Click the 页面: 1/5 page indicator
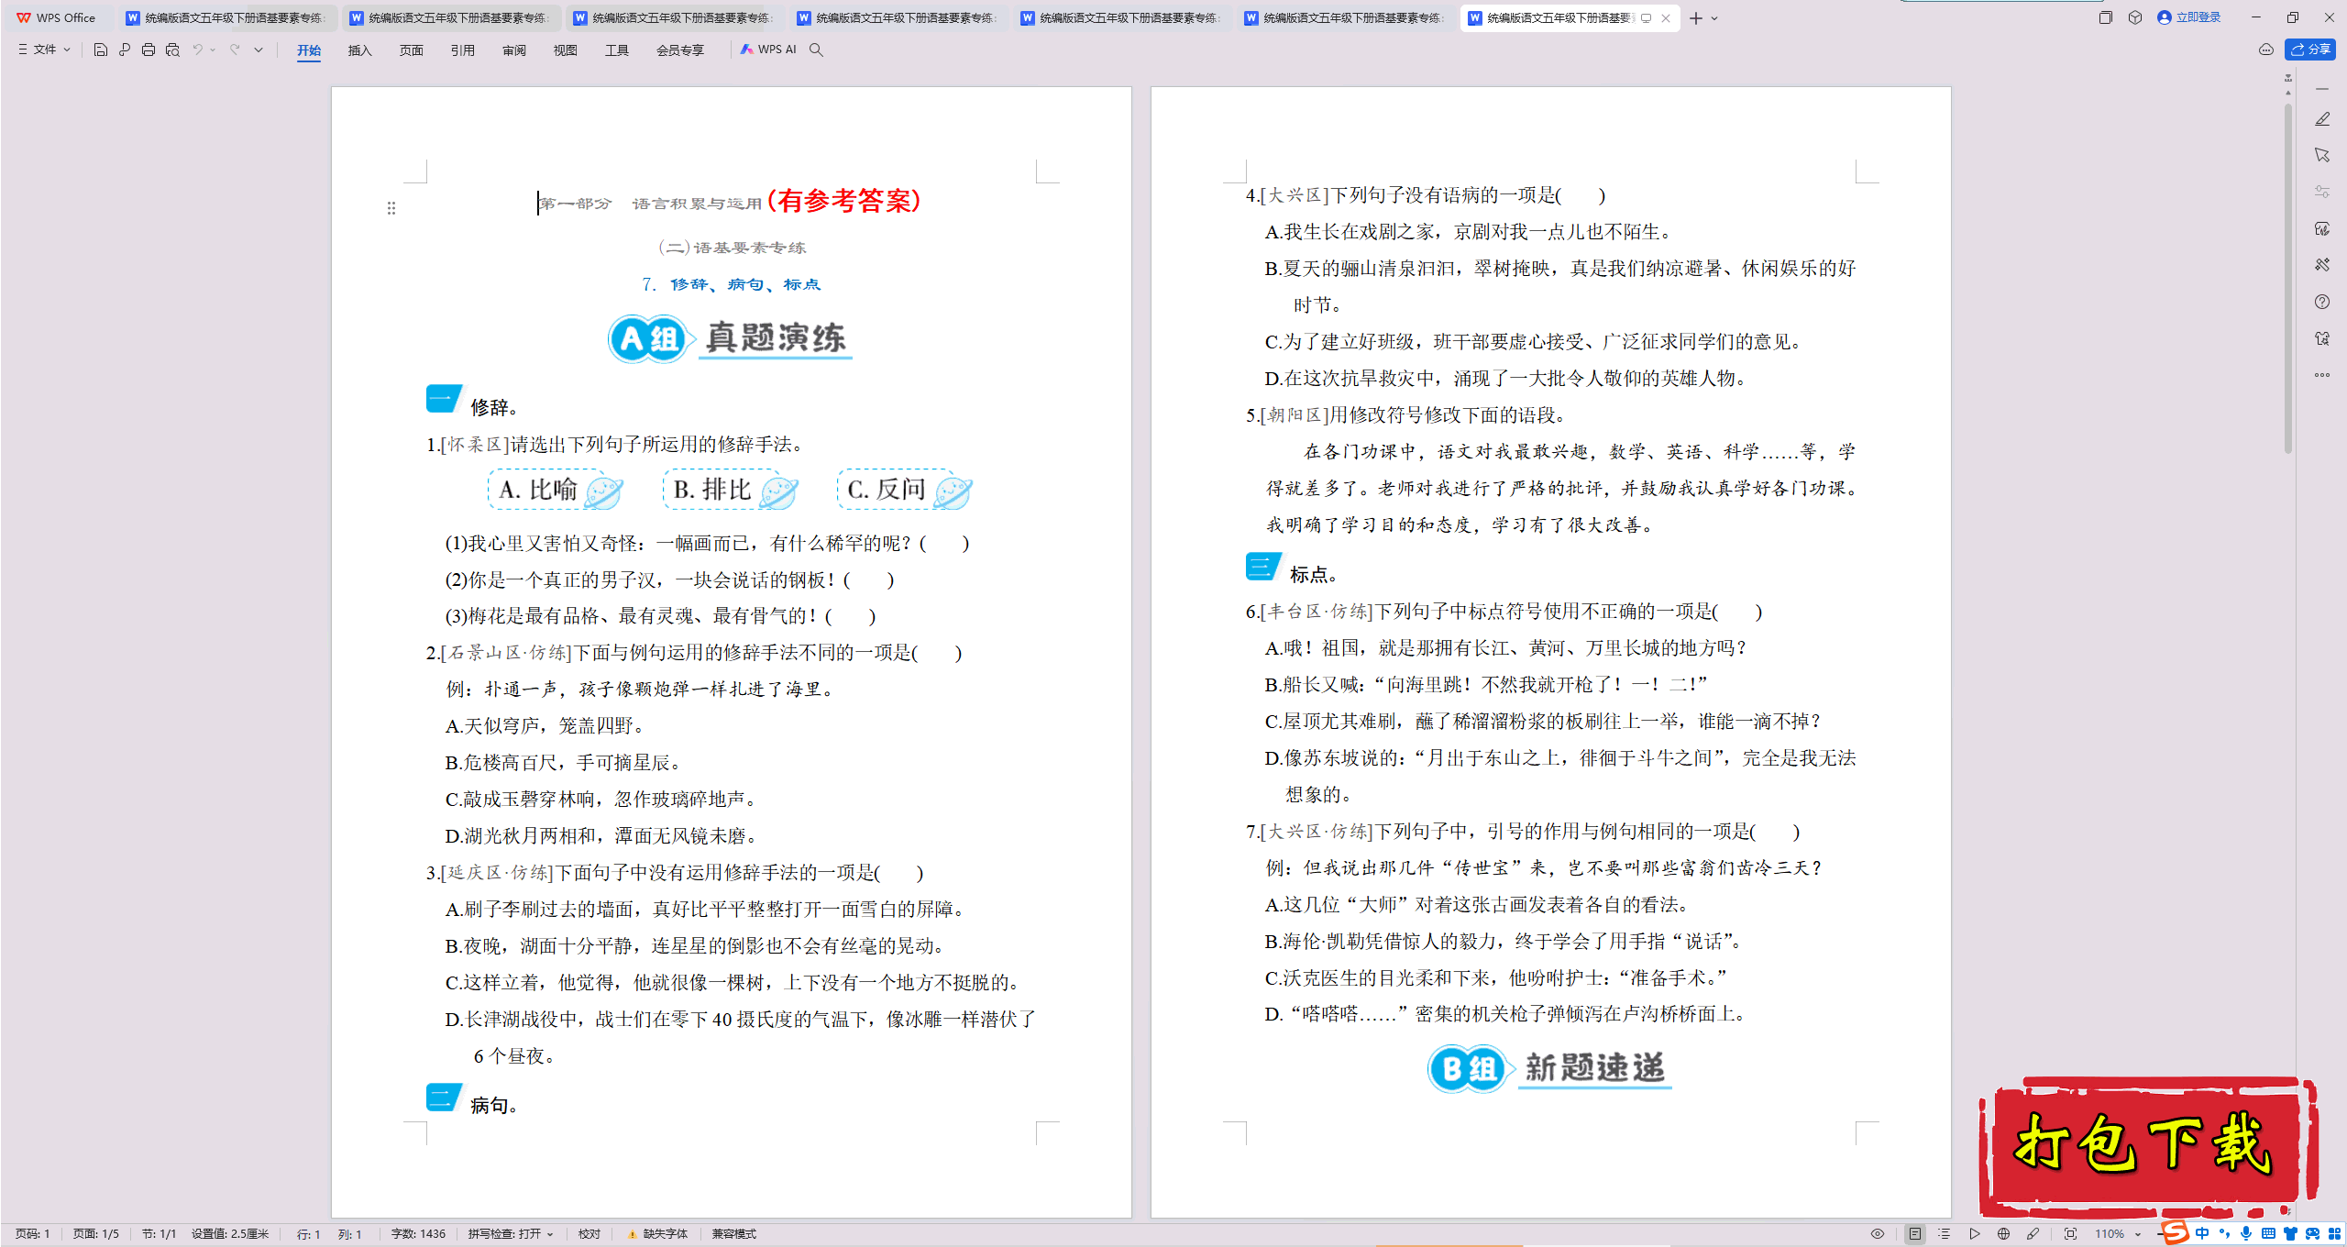This screenshot has width=2347, height=1247. point(96,1234)
